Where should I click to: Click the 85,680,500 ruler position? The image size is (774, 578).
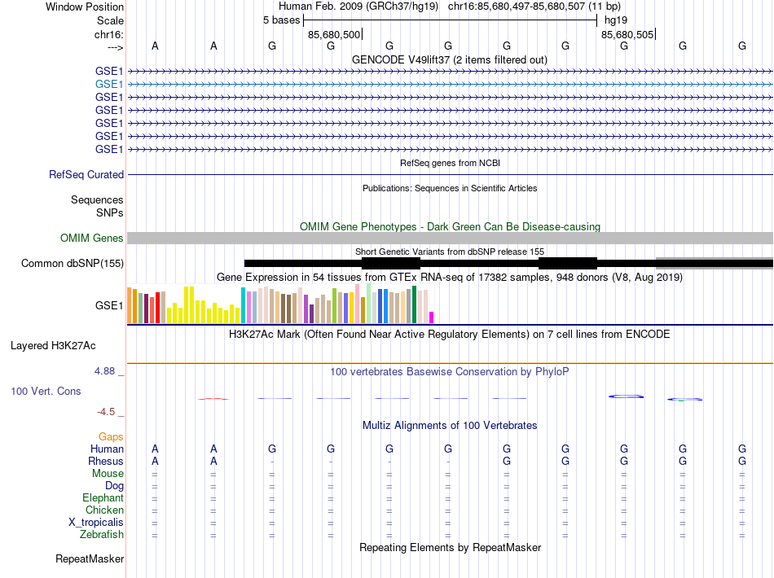[334, 34]
